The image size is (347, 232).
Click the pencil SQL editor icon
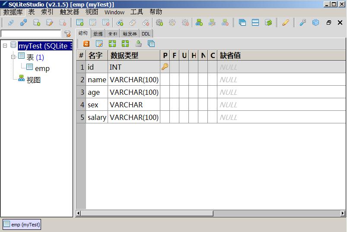(x=285, y=23)
